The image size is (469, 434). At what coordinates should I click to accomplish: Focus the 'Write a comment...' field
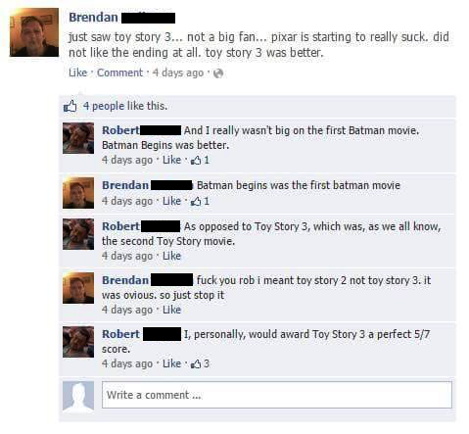click(277, 395)
